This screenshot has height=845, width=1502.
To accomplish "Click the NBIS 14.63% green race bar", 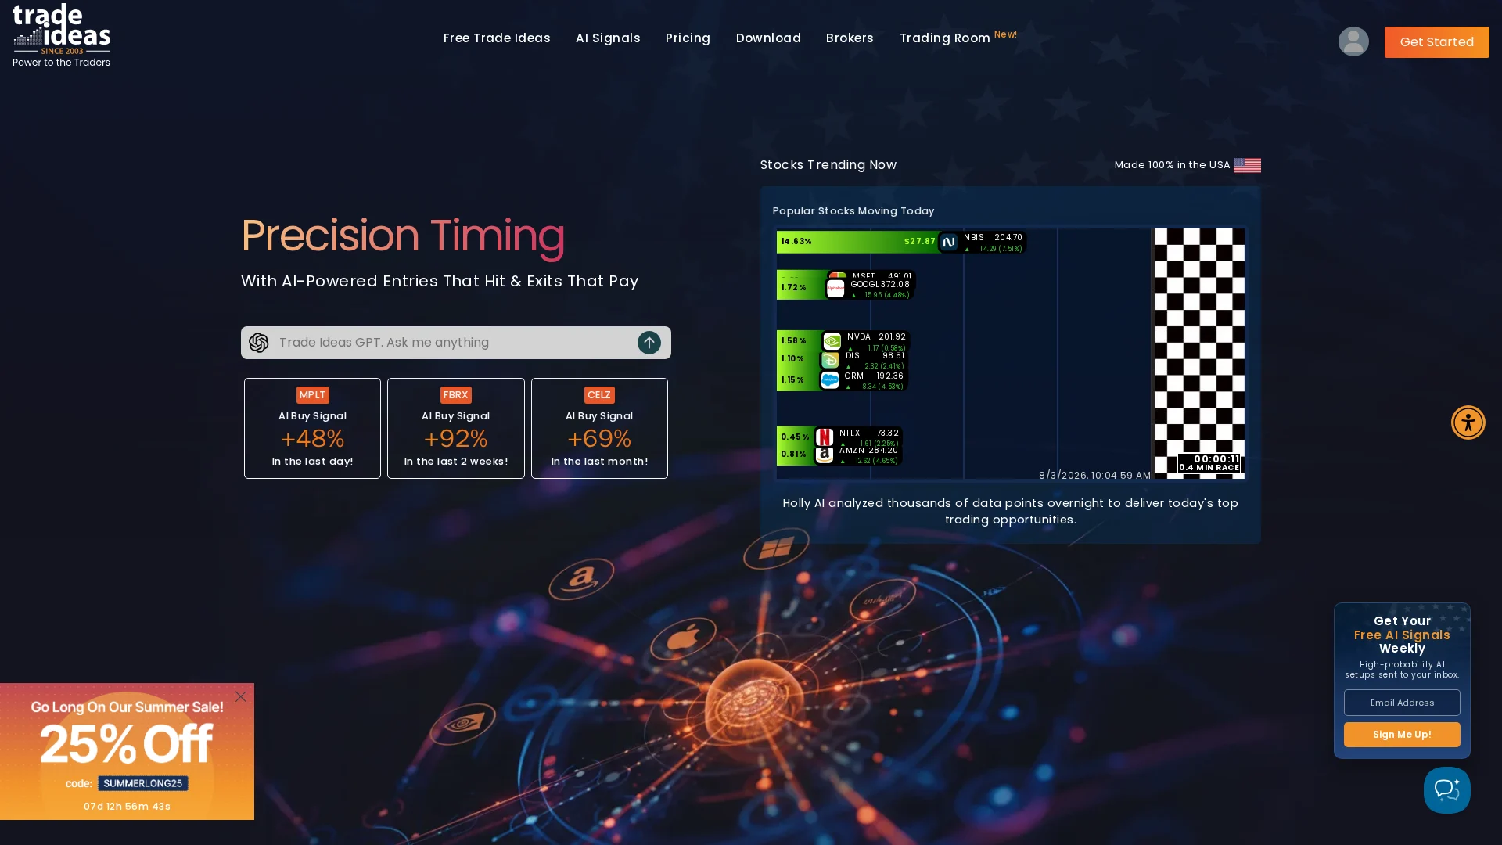I will (x=857, y=242).
